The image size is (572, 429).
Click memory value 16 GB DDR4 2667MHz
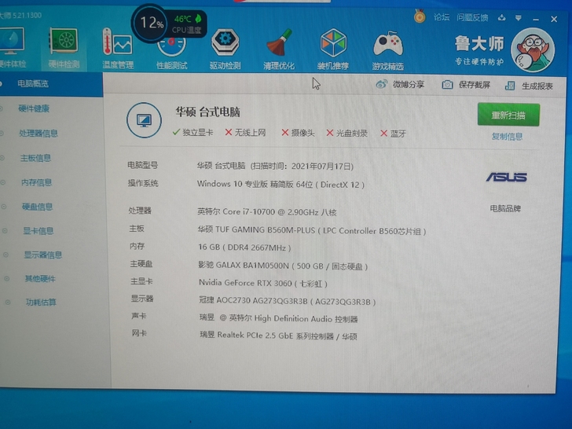click(x=244, y=247)
